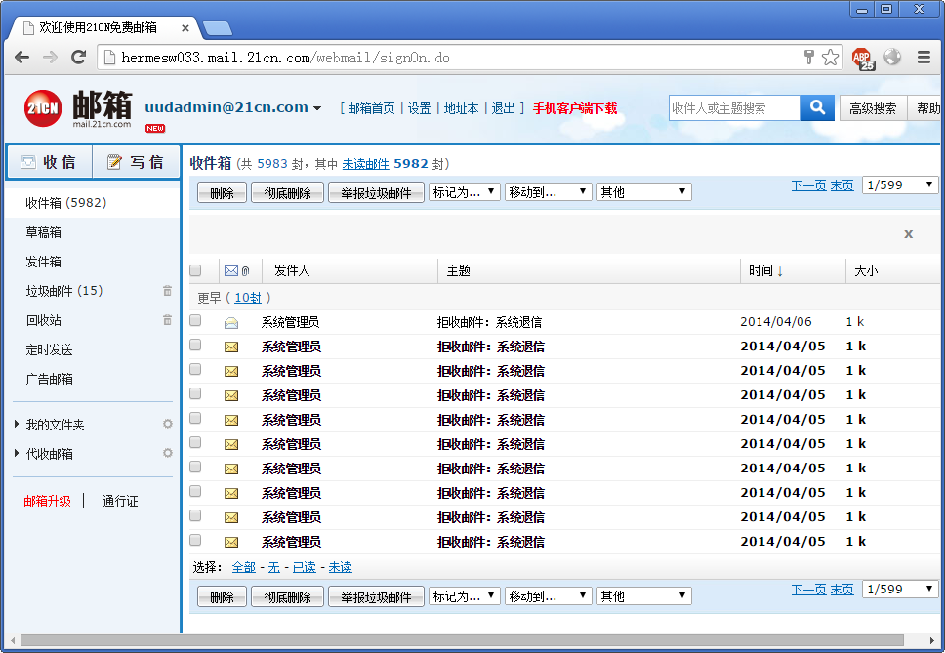Screen dimensions: 945x653
Task: Open 代收邮箱 settings gear
Action: click(168, 452)
